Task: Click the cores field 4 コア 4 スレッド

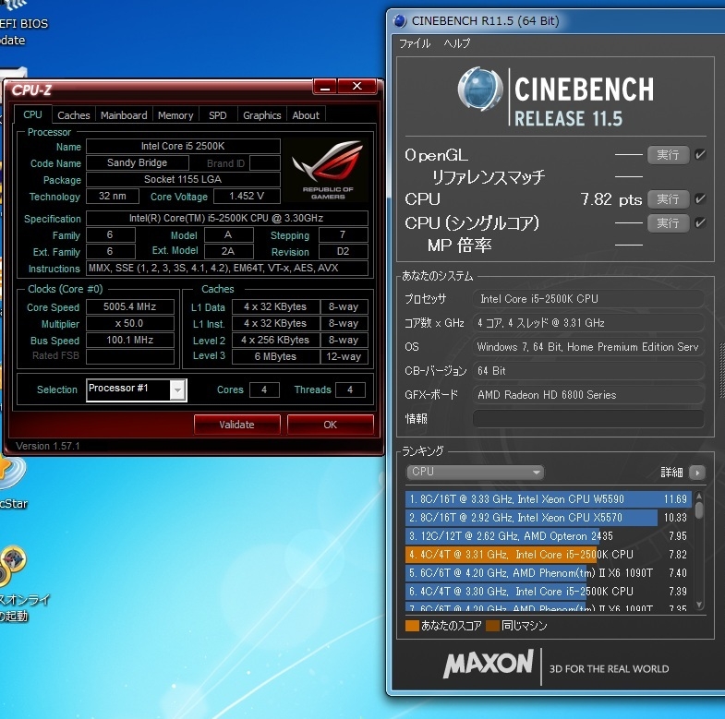Action: coord(588,323)
